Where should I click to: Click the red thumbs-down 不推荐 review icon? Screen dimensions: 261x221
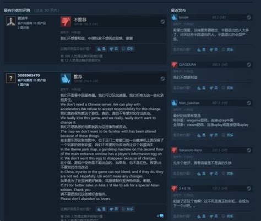click(x=66, y=22)
